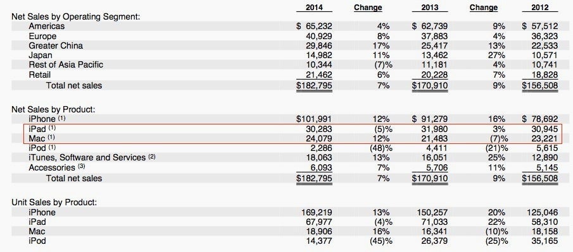The height and width of the screenshot is (252, 573).
Task: Click the Americas row label
Action: click(x=47, y=27)
